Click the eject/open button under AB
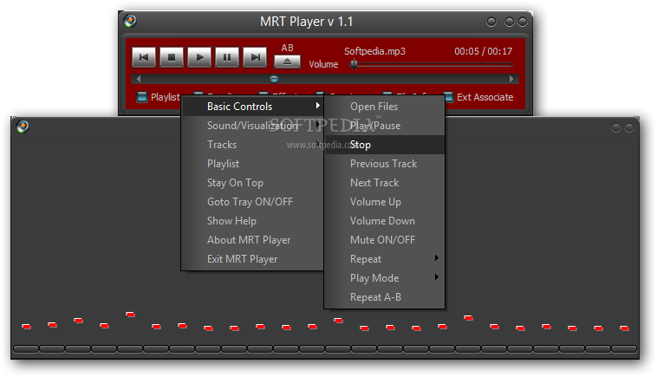 tap(287, 62)
